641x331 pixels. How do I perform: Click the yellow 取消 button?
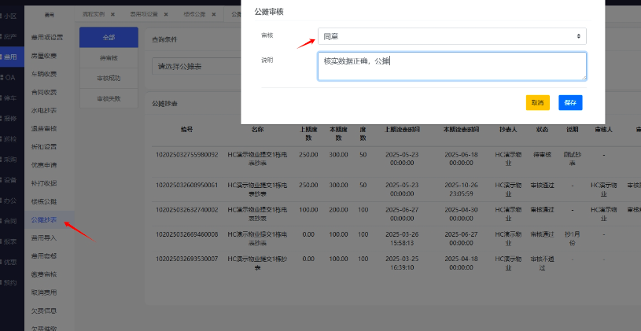[537, 102]
